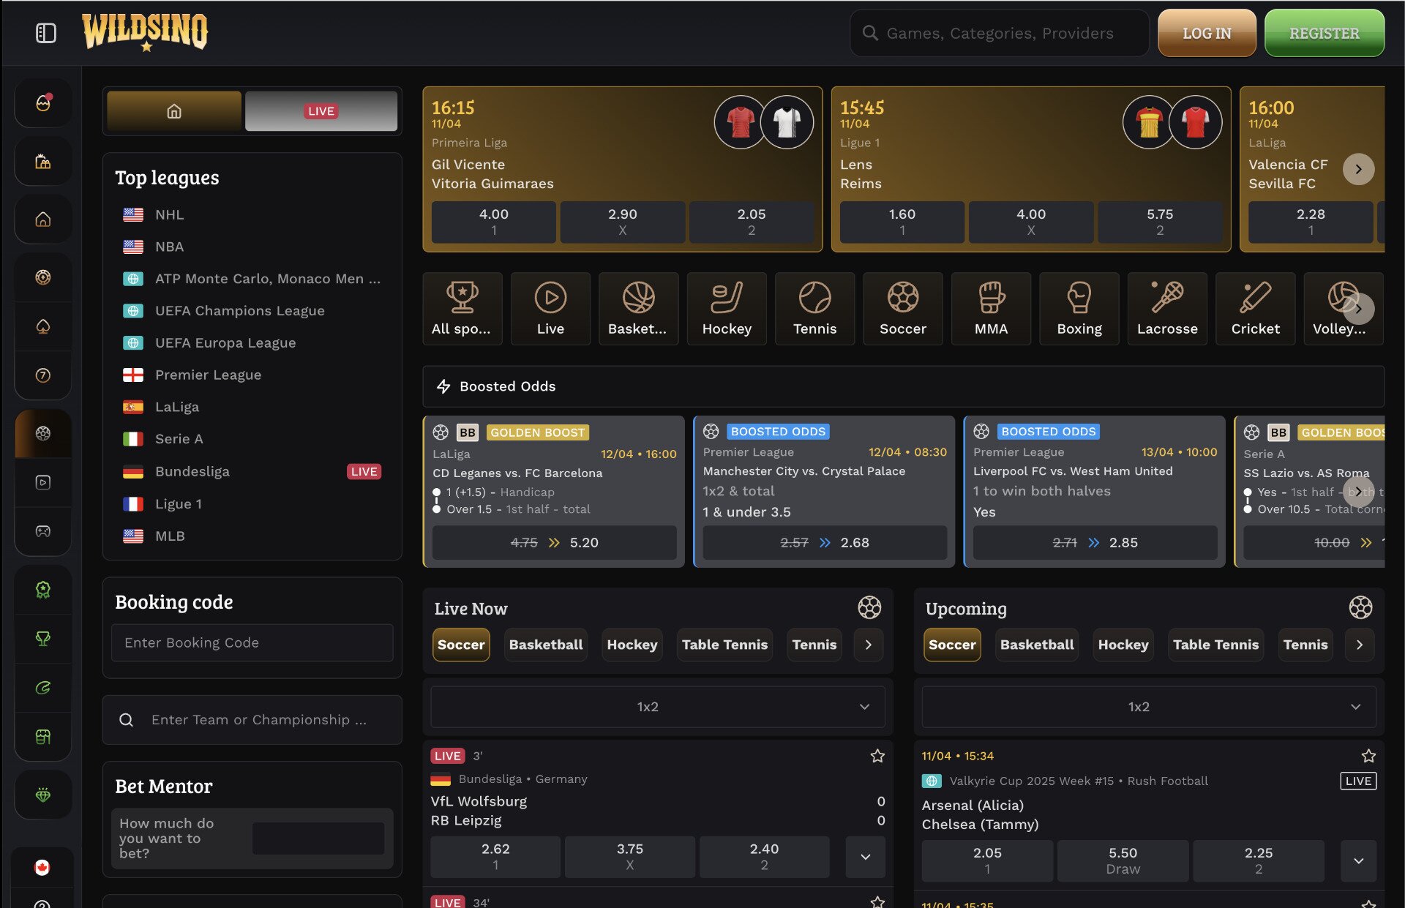
Task: Click the spade card-games icon in sidebar
Action: 42,326
